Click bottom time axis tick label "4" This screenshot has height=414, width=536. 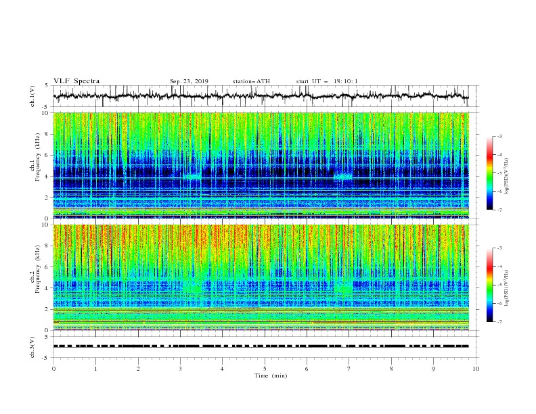tap(222, 369)
